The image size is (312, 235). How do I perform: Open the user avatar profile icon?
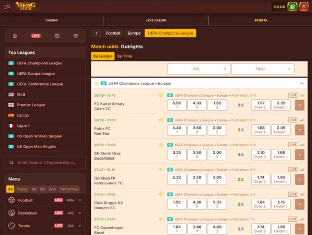(x=304, y=7)
